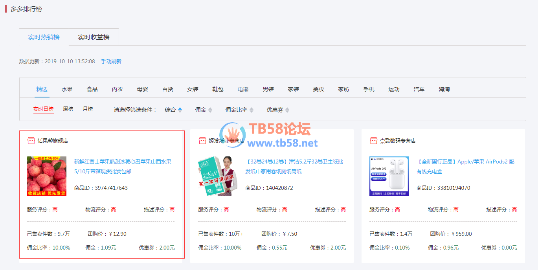Select the 海淘 category tab
The image size is (538, 270).
(444, 89)
